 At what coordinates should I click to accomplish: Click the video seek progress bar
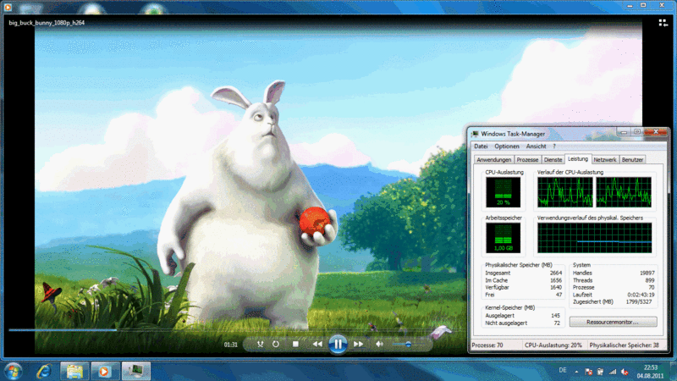point(234,330)
